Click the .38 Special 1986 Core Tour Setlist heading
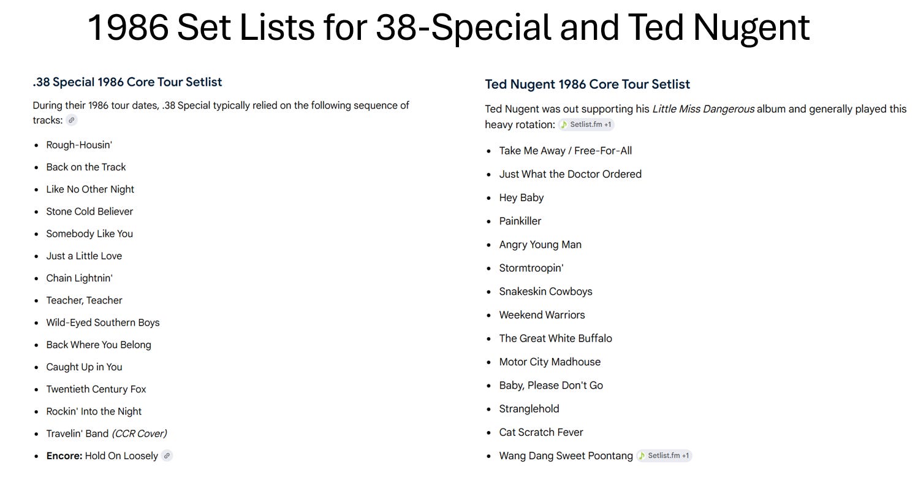This screenshot has width=918, height=477. [x=127, y=82]
